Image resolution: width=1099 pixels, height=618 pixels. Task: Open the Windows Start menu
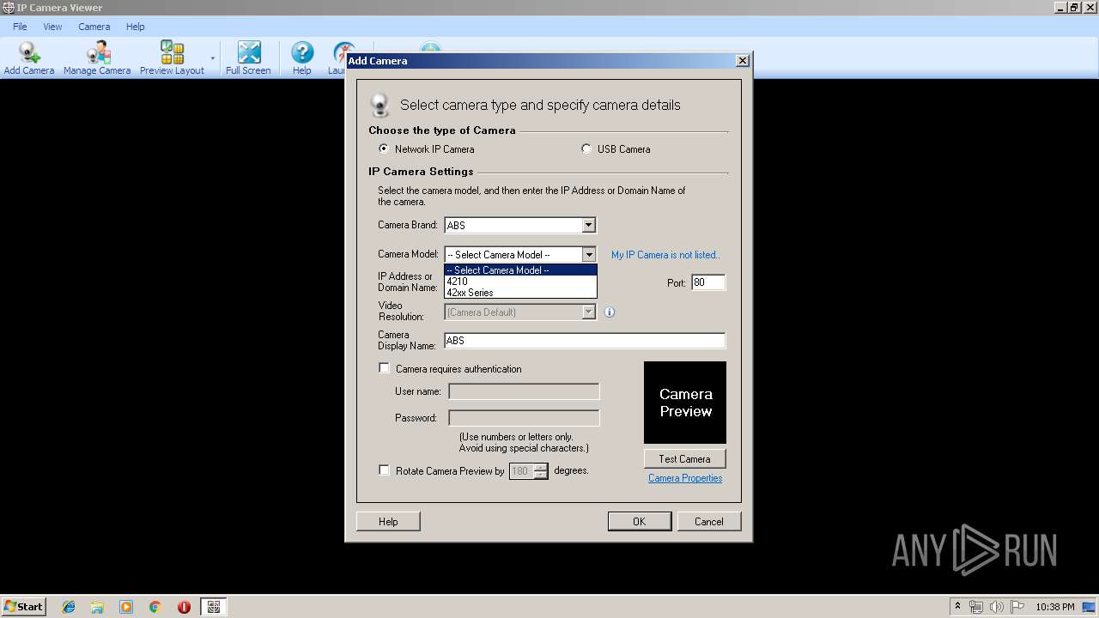[x=23, y=606]
